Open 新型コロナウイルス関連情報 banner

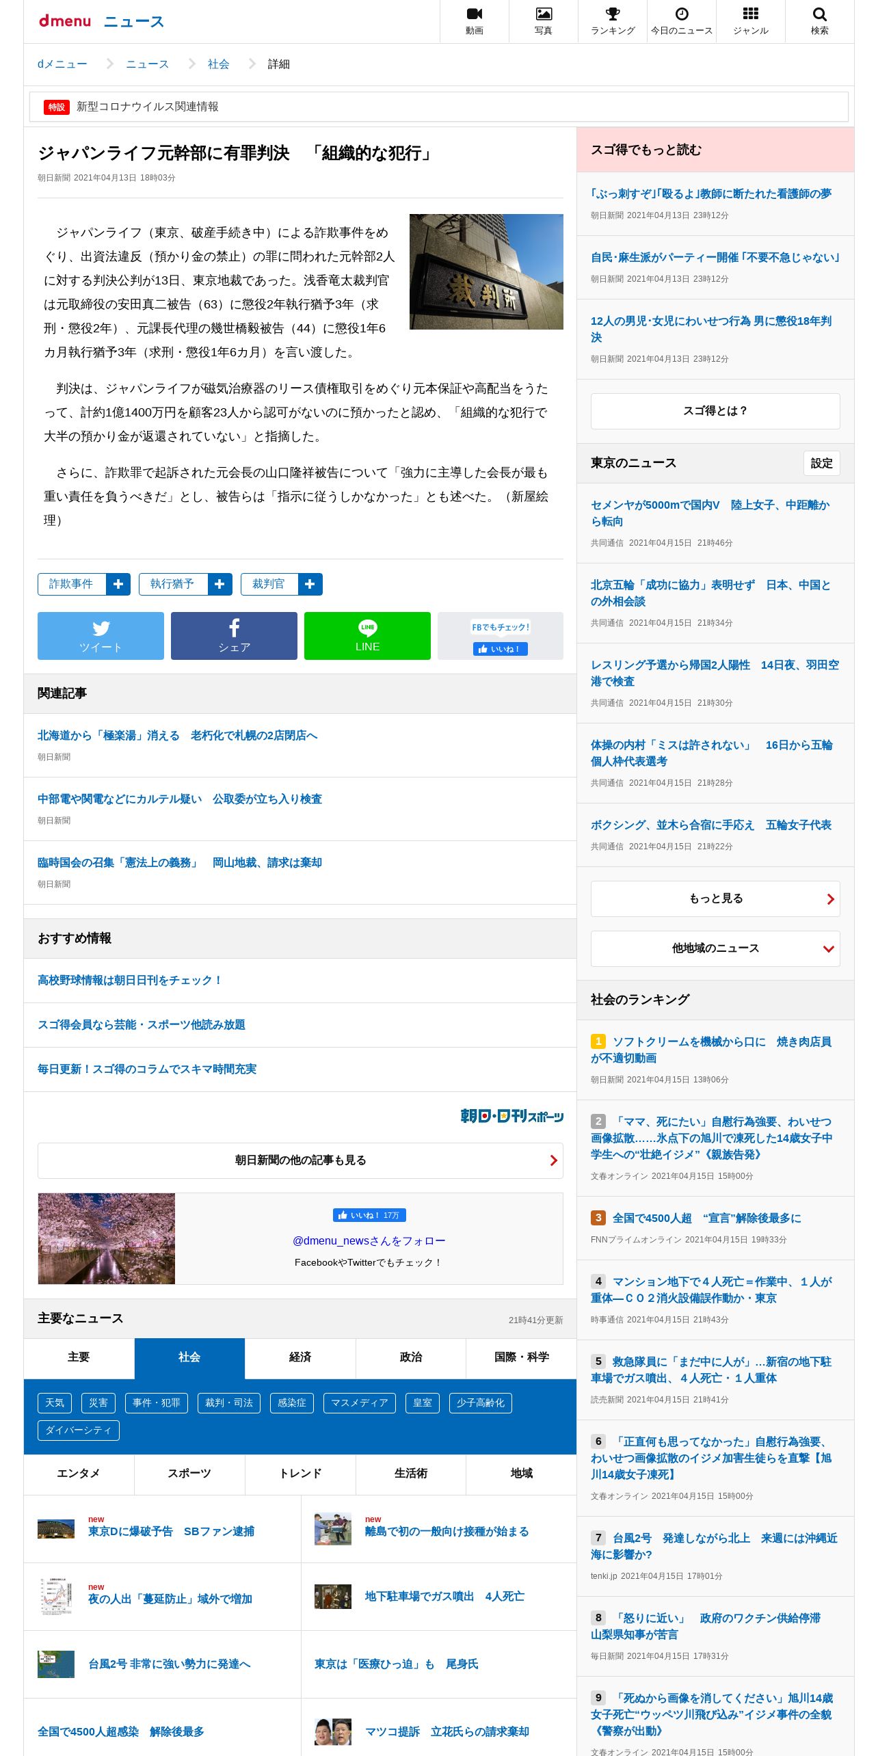[439, 107]
